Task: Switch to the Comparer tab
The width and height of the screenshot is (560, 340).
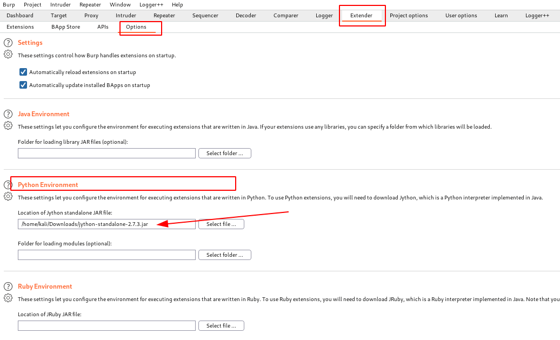Action: click(286, 16)
